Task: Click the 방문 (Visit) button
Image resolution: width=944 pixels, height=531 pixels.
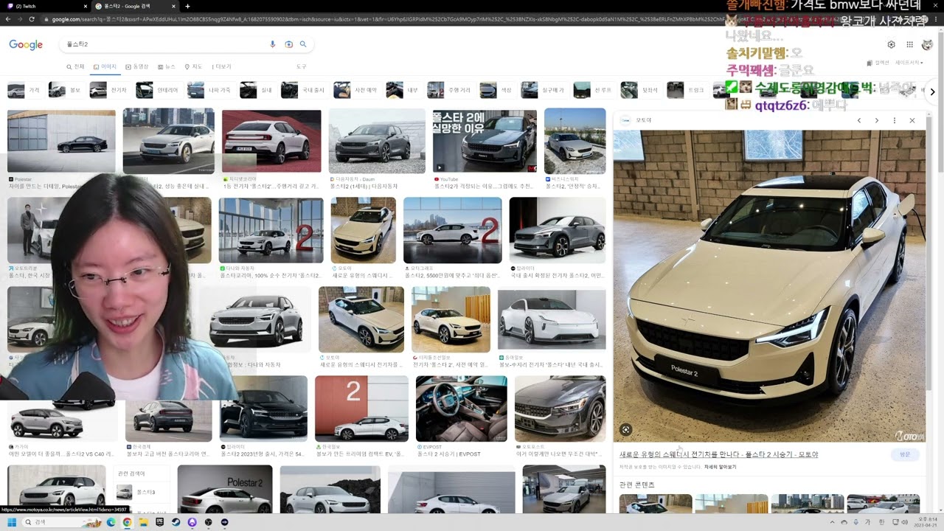Action: (905, 454)
